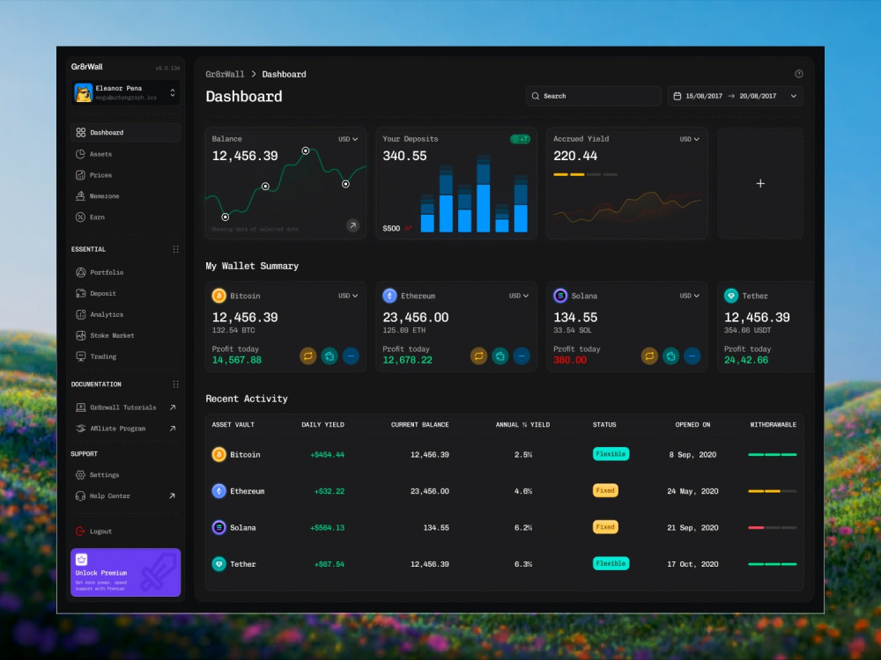Screen dimensions: 881x660
Task: Open Affiliate Program link
Action: pos(118,429)
